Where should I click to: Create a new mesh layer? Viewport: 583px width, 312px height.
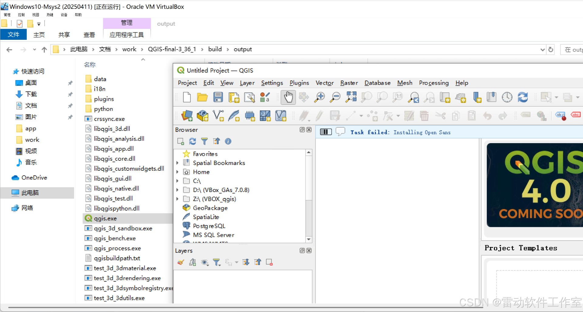(x=281, y=116)
